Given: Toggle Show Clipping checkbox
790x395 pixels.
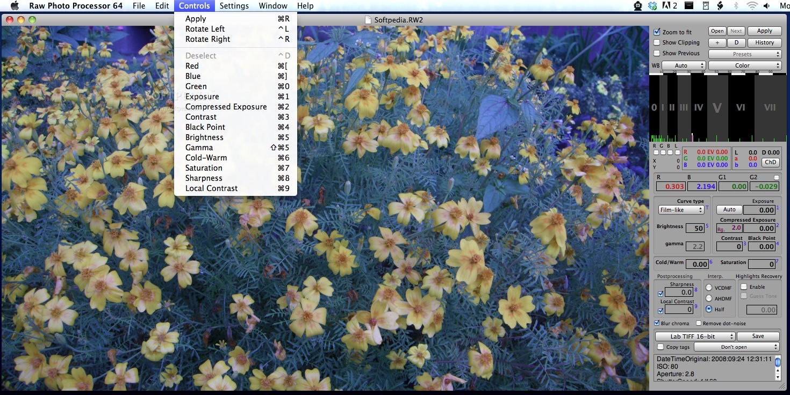Looking at the screenshot, I should click(657, 42).
